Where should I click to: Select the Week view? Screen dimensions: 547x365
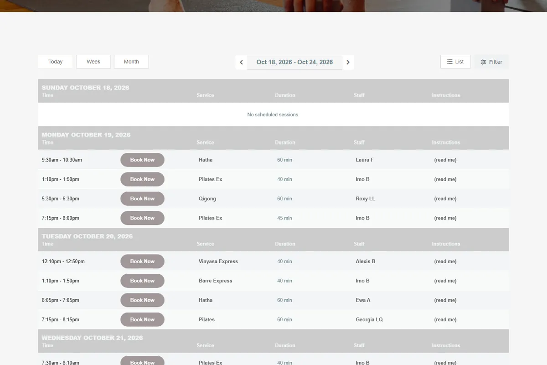[93, 62]
